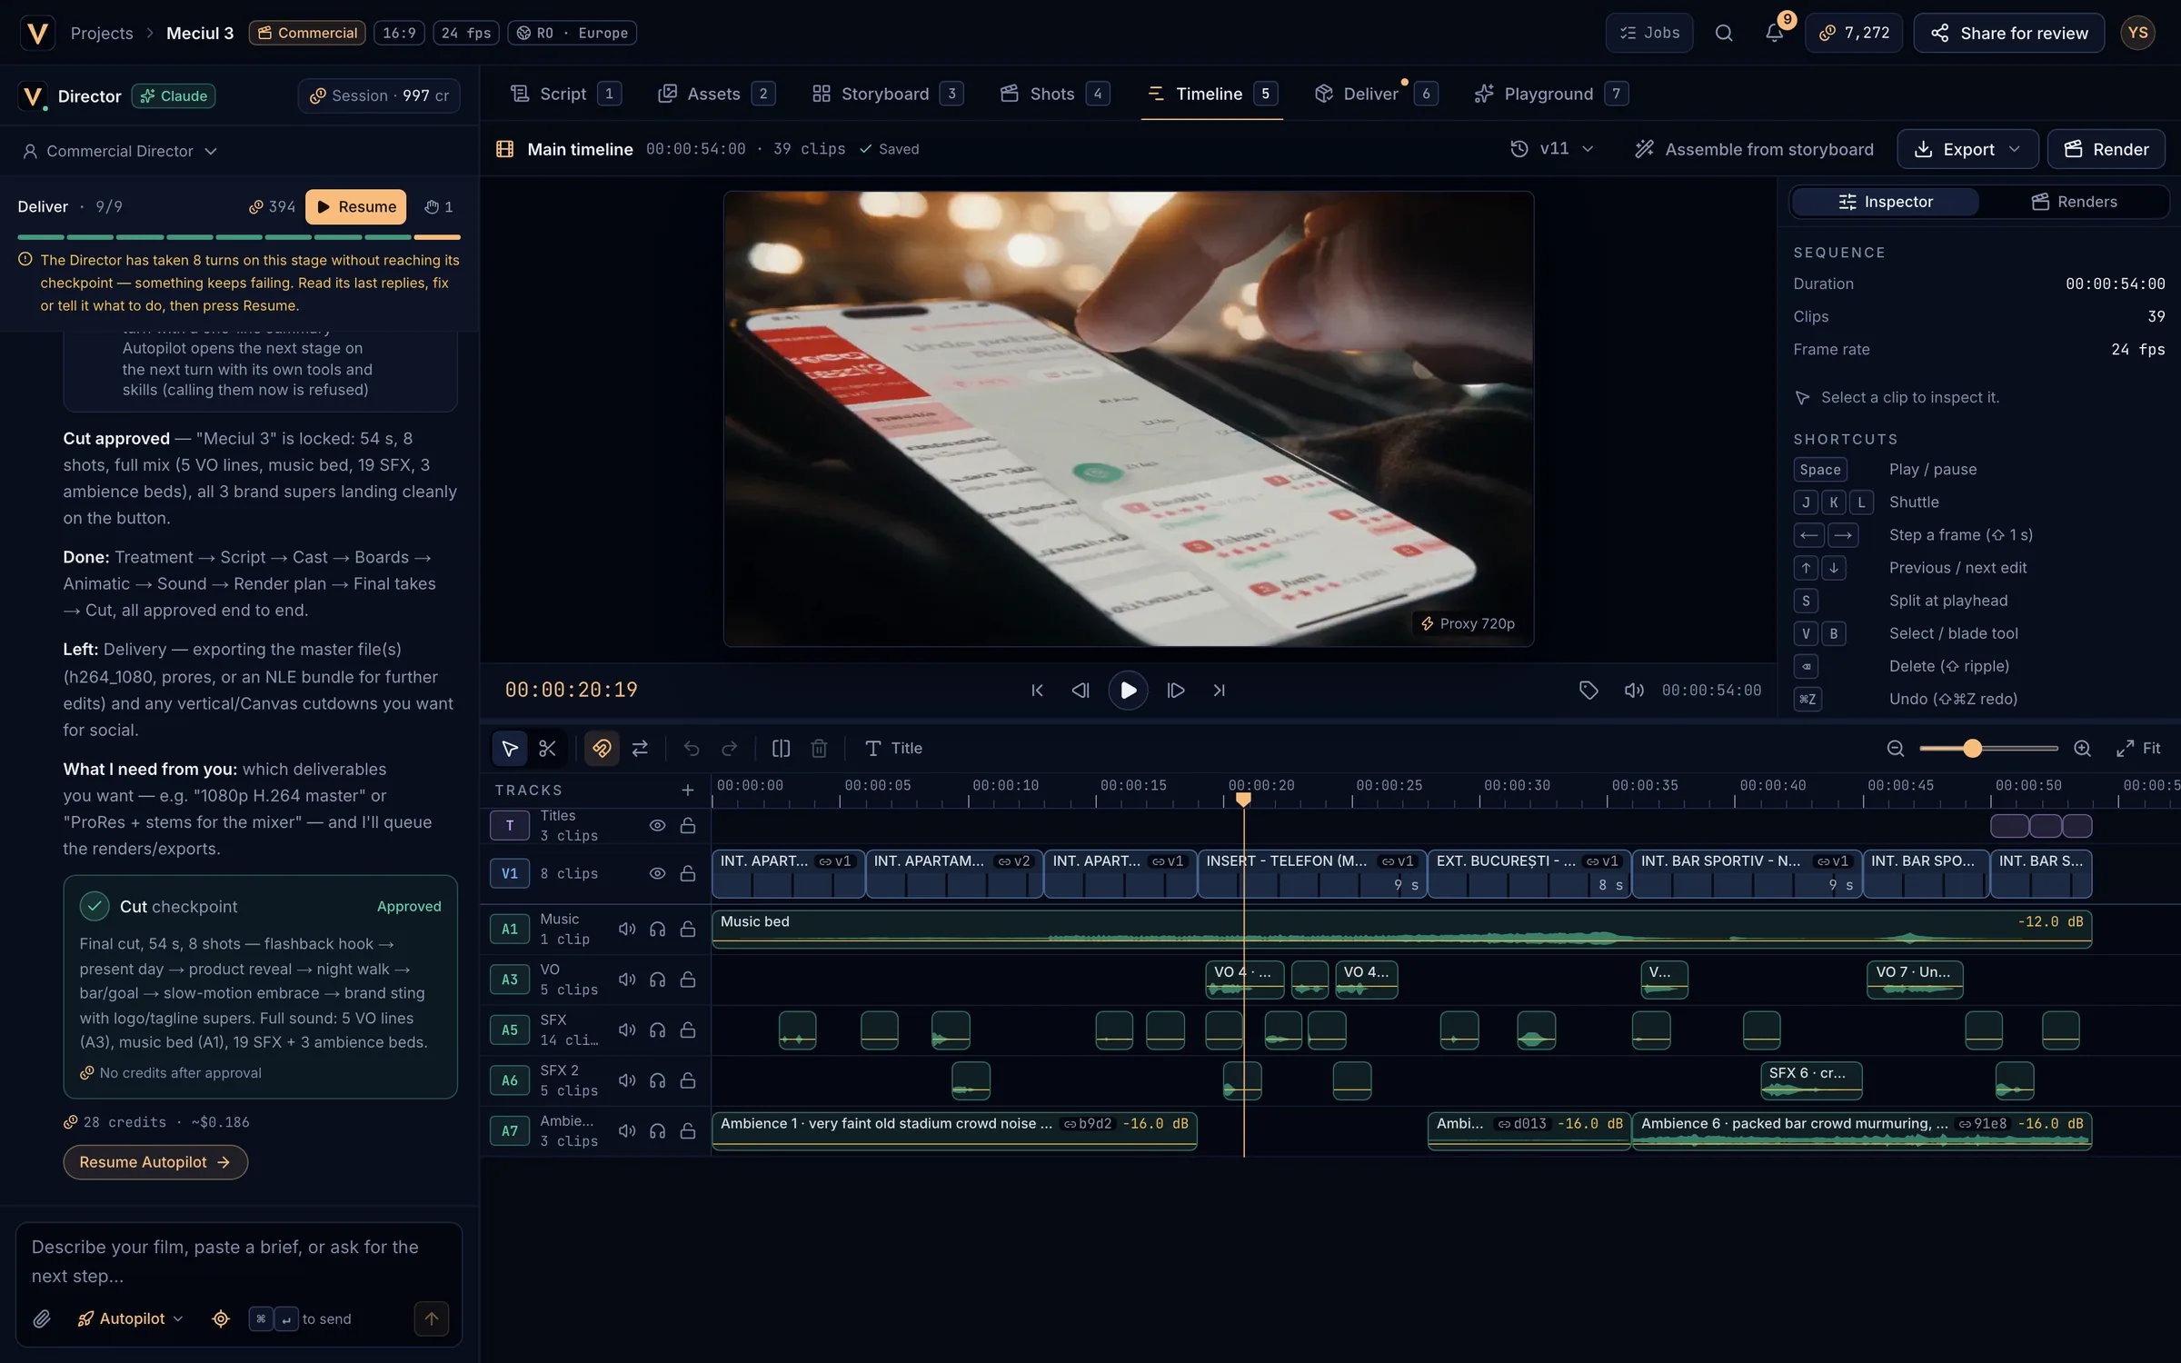Image resolution: width=2181 pixels, height=1363 pixels.
Task: Open the search magnifier in top bar
Action: [1724, 33]
